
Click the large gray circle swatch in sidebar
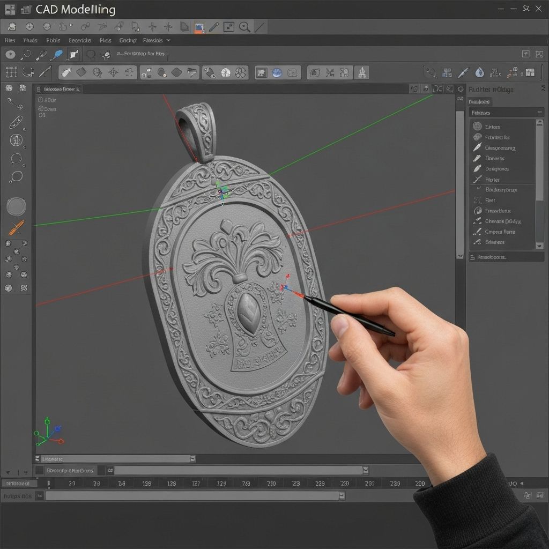pyautogui.click(x=16, y=206)
